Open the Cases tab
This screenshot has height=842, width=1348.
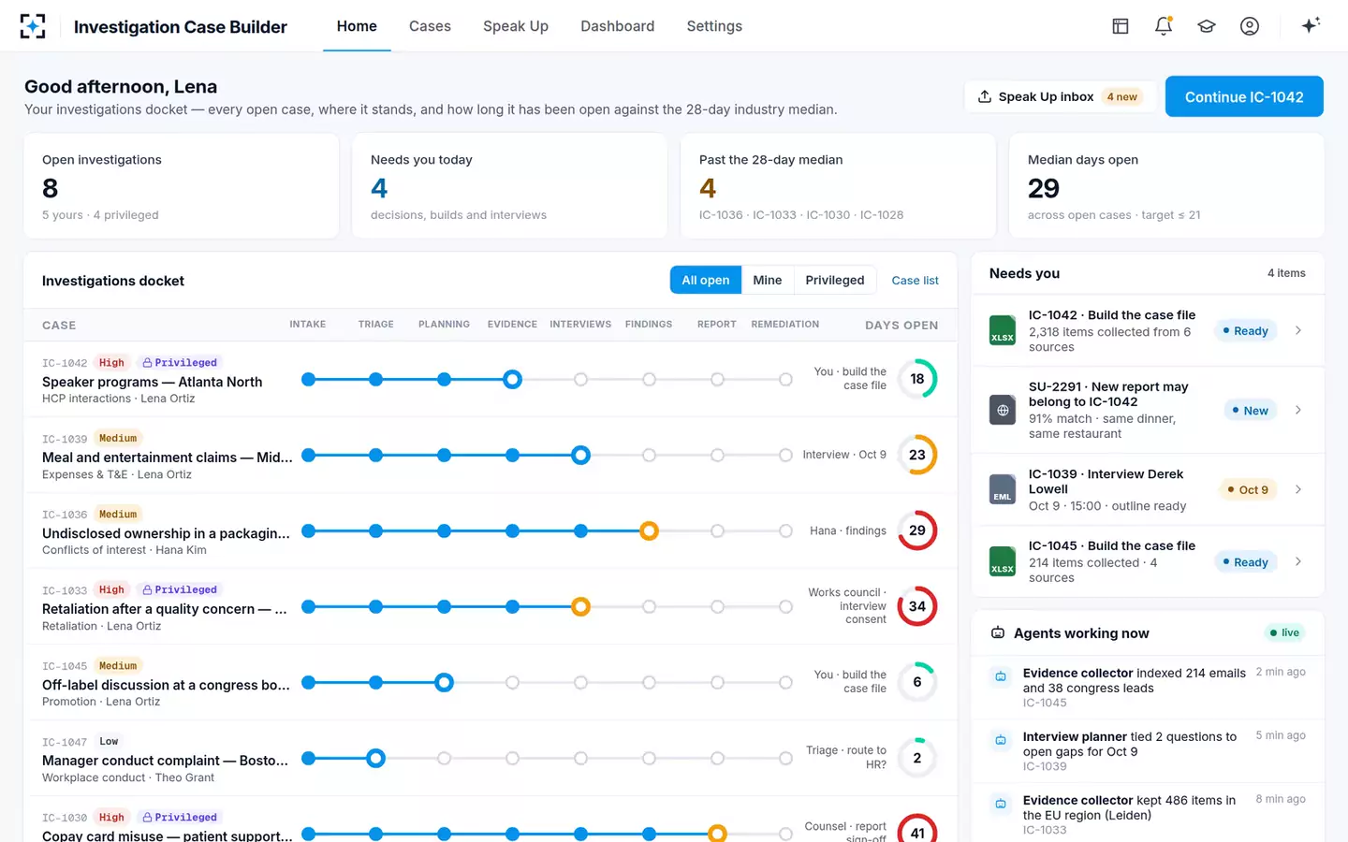[x=430, y=26]
